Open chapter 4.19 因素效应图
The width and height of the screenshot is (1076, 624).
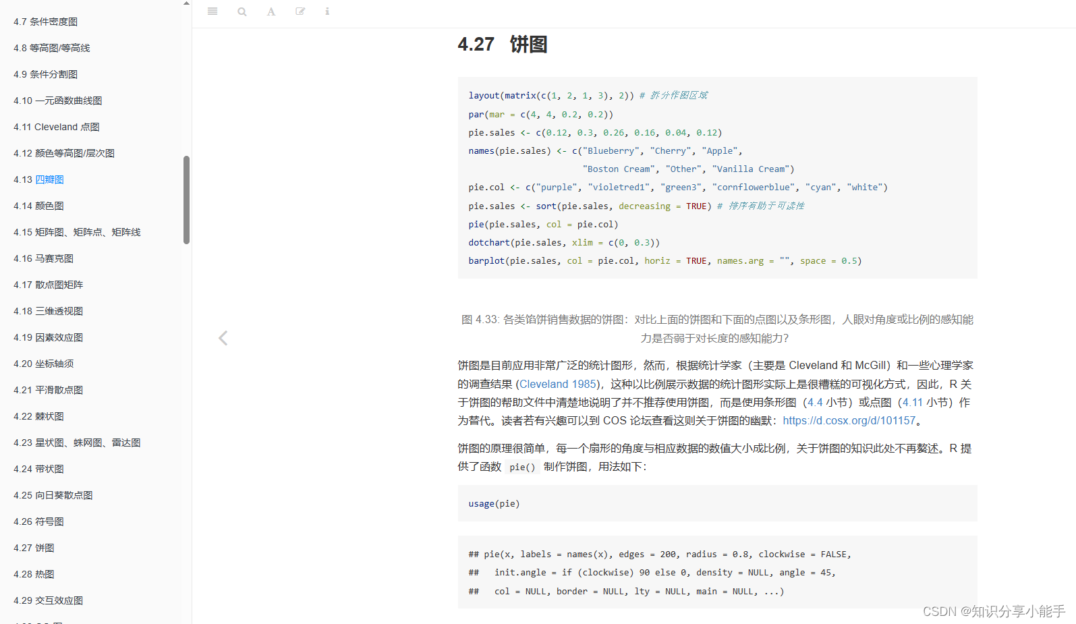[x=48, y=337]
